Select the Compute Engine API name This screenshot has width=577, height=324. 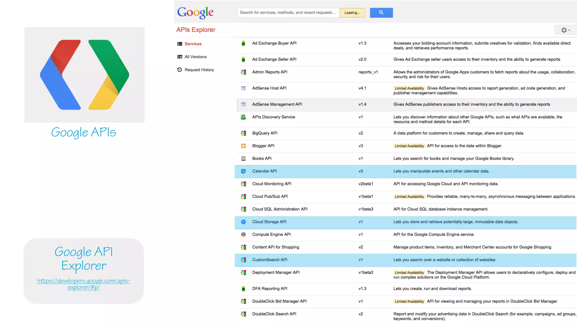click(x=271, y=235)
